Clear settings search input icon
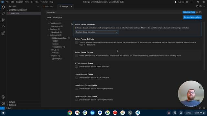 tap(197, 12)
